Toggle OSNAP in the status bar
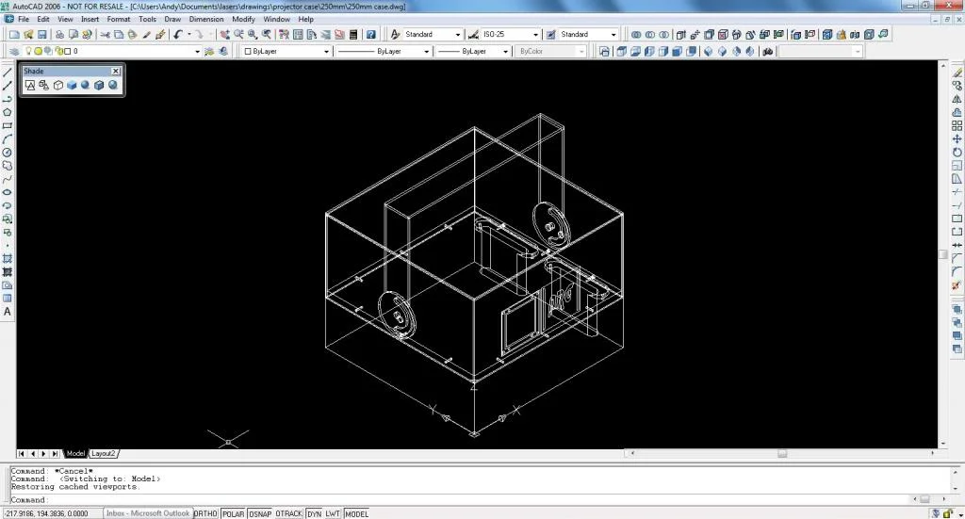Screen dimensions: 965x519 [x=260, y=513]
